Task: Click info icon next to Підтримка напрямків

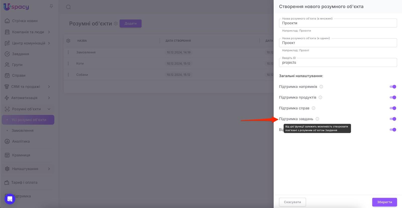Action: 321,87
